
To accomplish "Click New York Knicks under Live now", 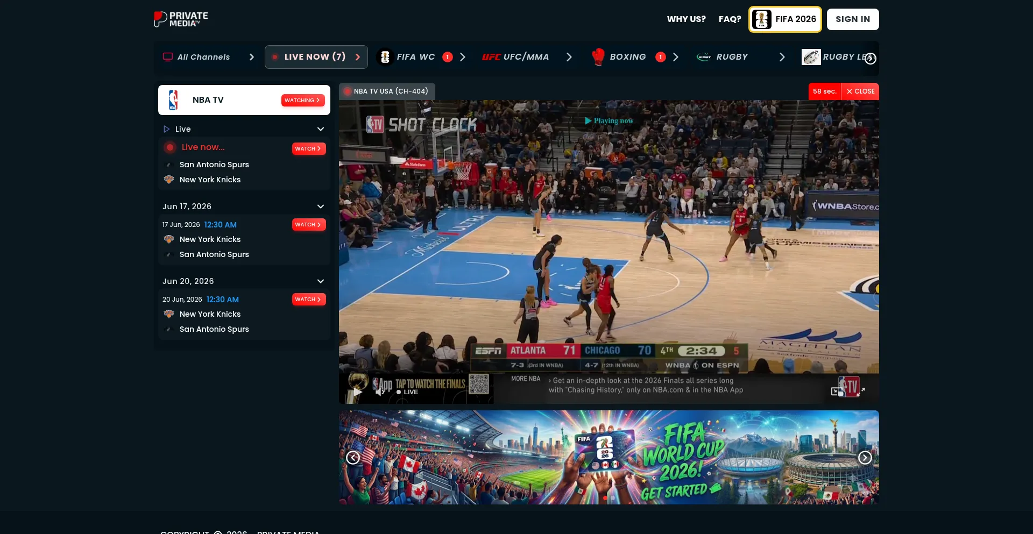I will pyautogui.click(x=210, y=180).
